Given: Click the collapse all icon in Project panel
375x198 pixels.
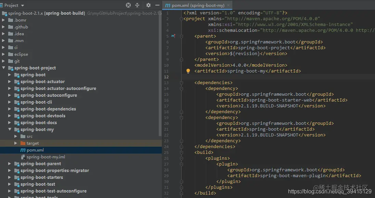Looking at the screenshot, I should (137, 5).
